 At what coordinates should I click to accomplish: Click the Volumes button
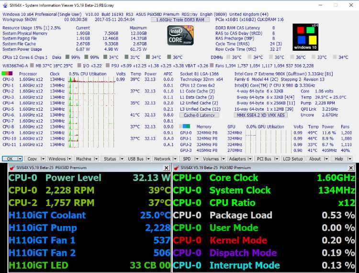211,159
